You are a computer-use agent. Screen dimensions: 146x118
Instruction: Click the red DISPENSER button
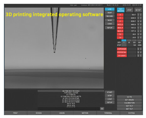pos(122,49)
